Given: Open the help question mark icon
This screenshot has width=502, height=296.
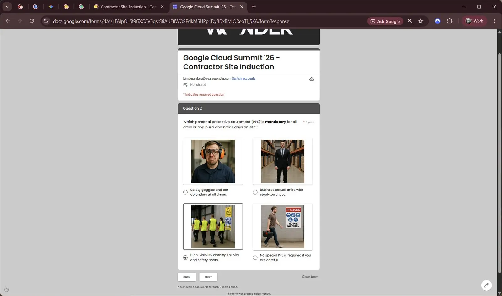Looking at the screenshot, I should coord(7,290).
